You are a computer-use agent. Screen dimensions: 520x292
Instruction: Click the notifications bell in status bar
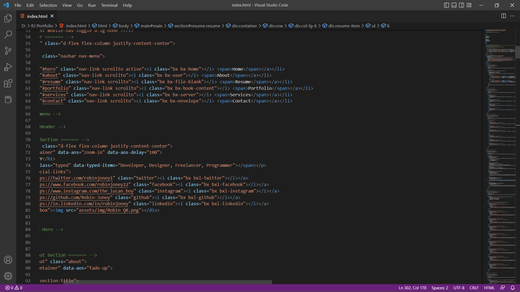(x=512, y=288)
